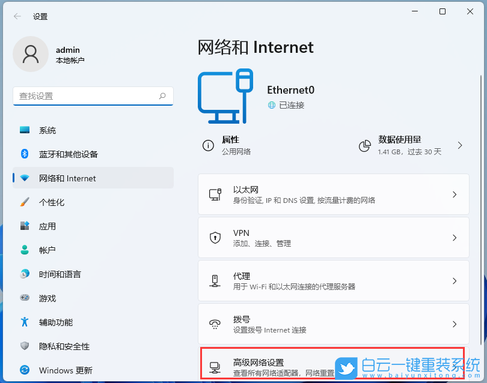Click the 辅助功能 accessibility icon
Image resolution: width=487 pixels, height=383 pixels.
tap(25, 322)
